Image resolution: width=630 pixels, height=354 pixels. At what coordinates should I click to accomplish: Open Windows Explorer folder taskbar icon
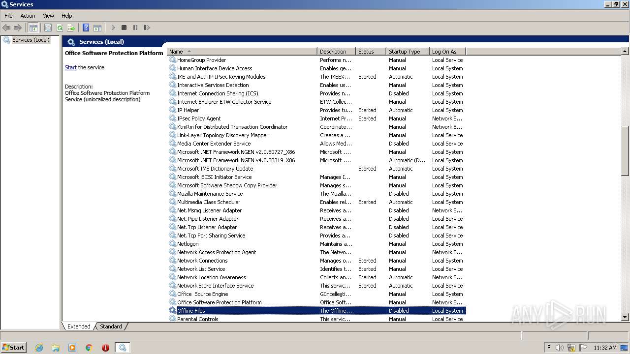[56, 348]
